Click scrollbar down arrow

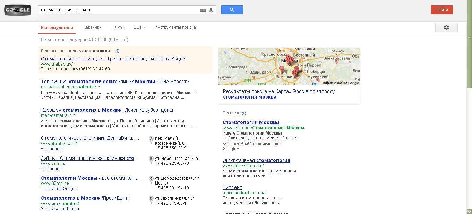pos(469,212)
